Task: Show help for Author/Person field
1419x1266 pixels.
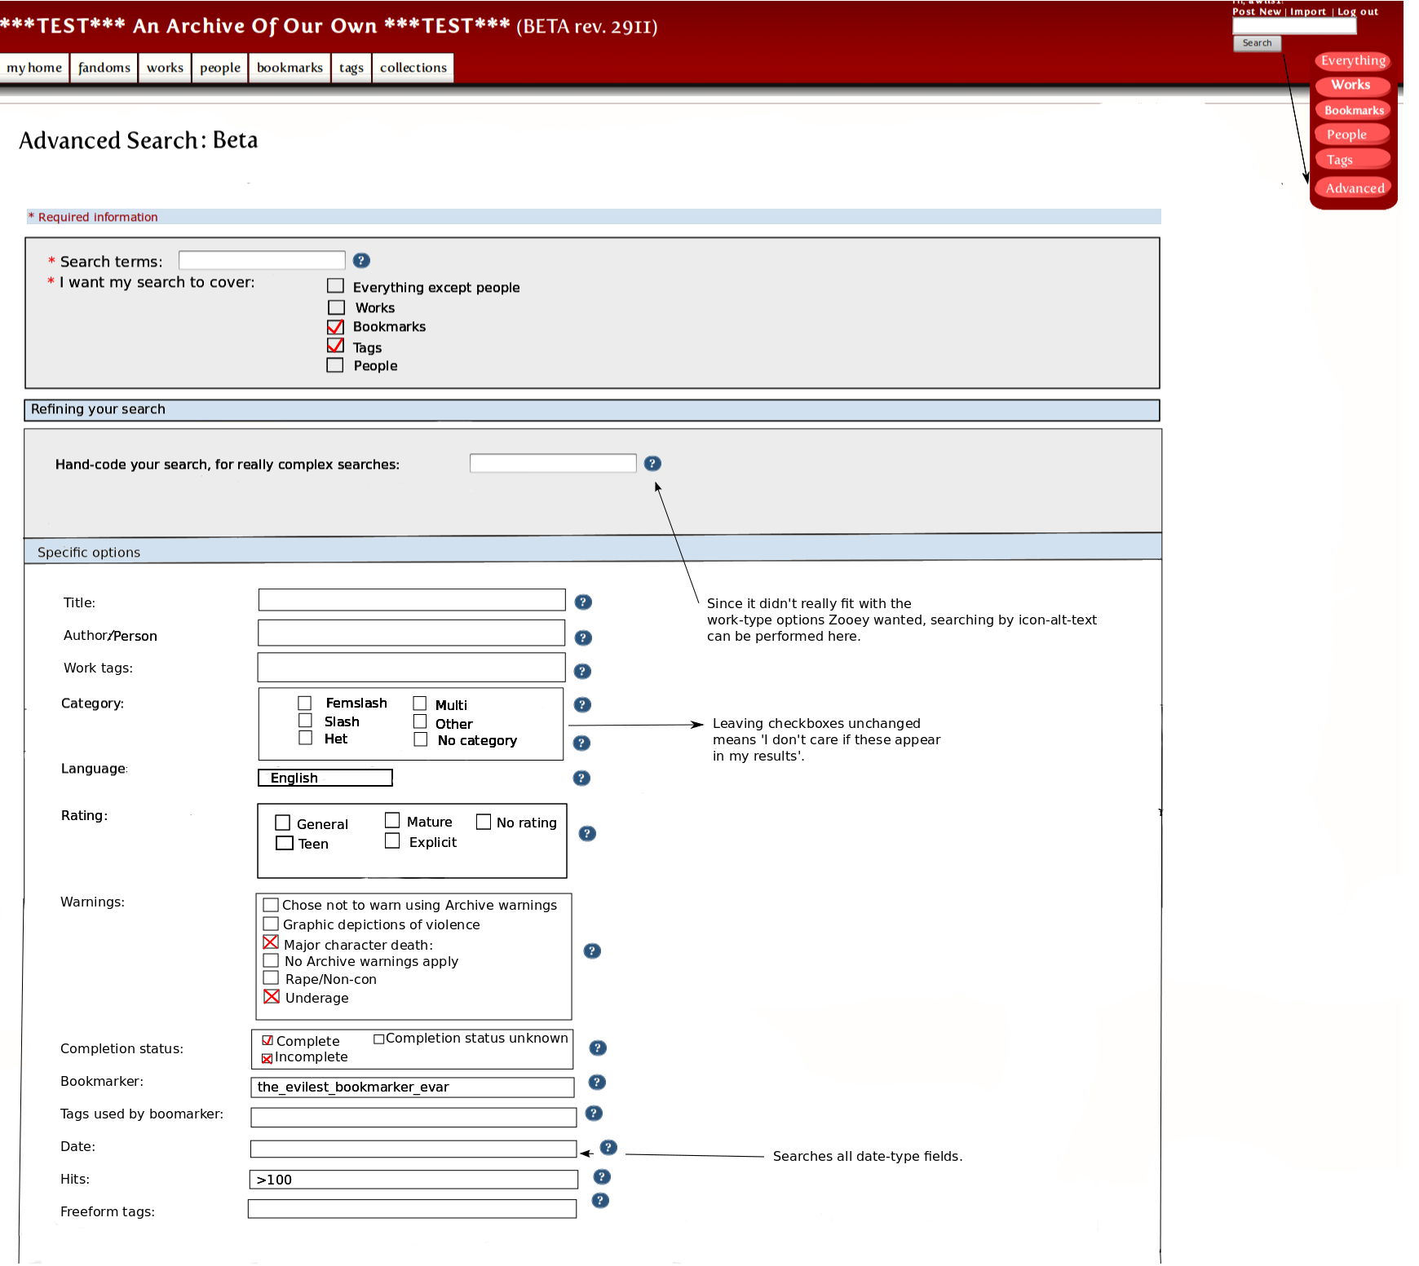Action: coord(583,638)
